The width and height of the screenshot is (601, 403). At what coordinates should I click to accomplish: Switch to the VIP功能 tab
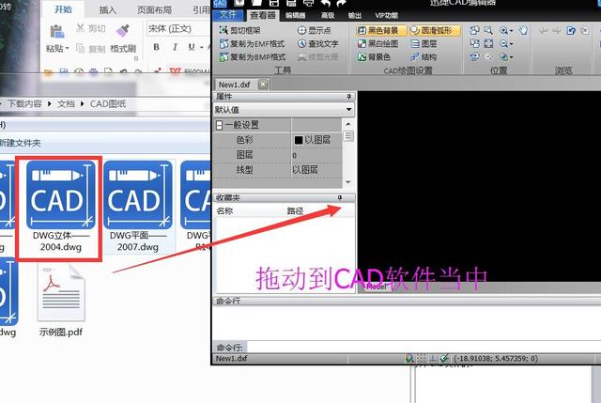pyautogui.click(x=386, y=15)
